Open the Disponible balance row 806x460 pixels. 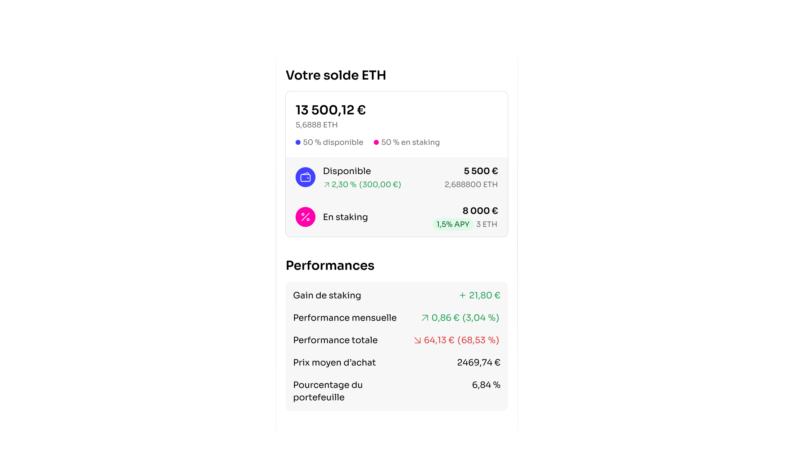click(396, 177)
